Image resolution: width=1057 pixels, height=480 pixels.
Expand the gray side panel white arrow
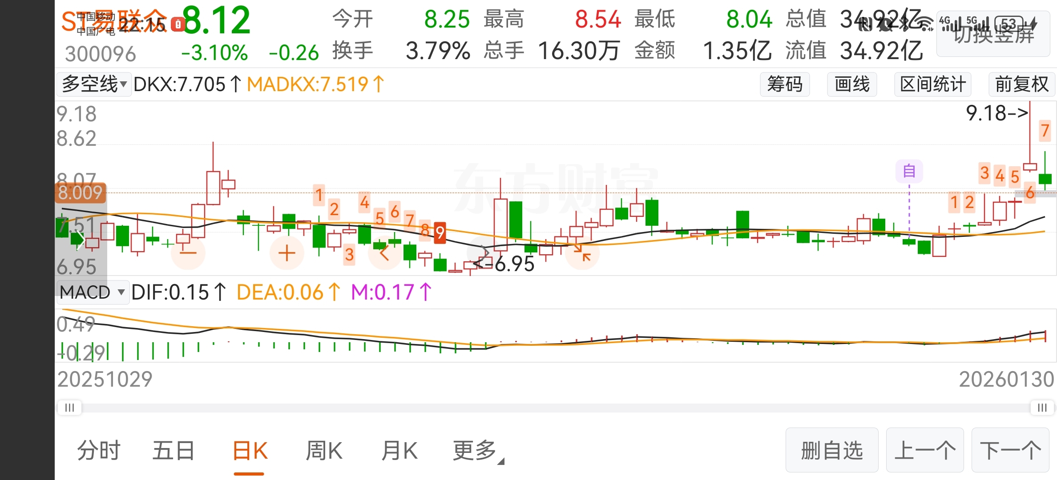80,239
